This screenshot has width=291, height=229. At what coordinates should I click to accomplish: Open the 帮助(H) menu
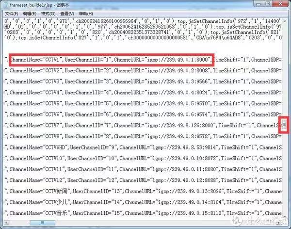pyautogui.click(x=86, y=14)
